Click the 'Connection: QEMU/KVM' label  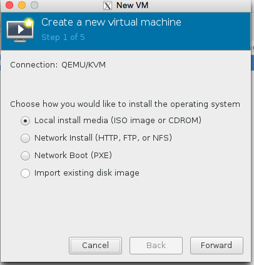[x=58, y=65]
